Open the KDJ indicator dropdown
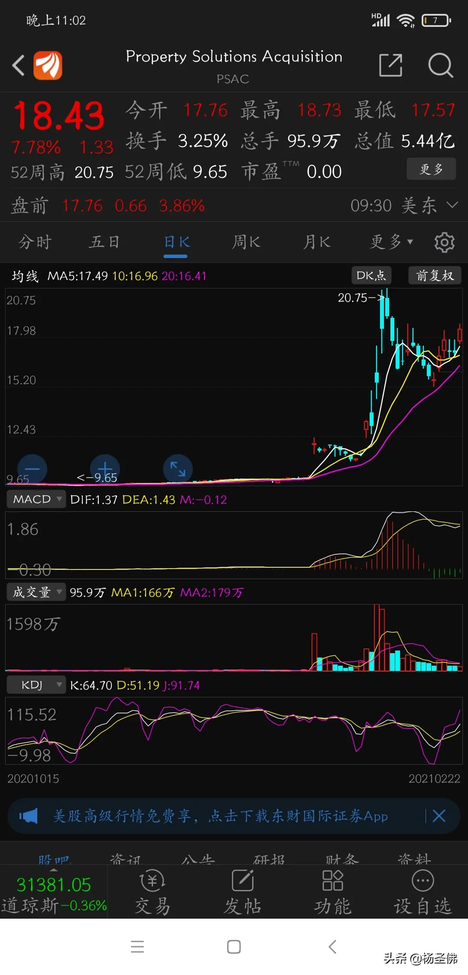The height and width of the screenshot is (975, 468). click(x=36, y=685)
